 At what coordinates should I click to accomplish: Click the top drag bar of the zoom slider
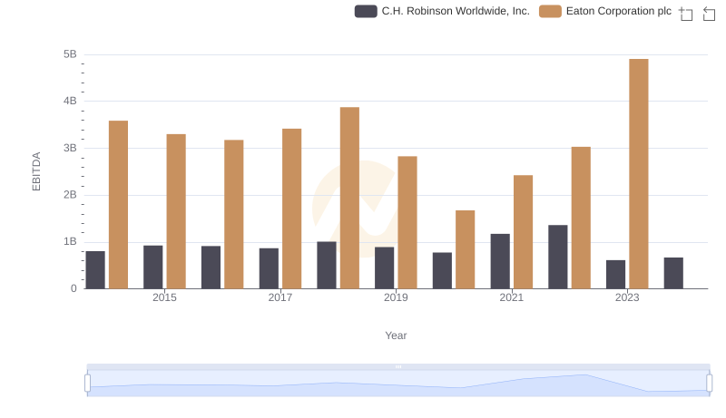(x=398, y=366)
